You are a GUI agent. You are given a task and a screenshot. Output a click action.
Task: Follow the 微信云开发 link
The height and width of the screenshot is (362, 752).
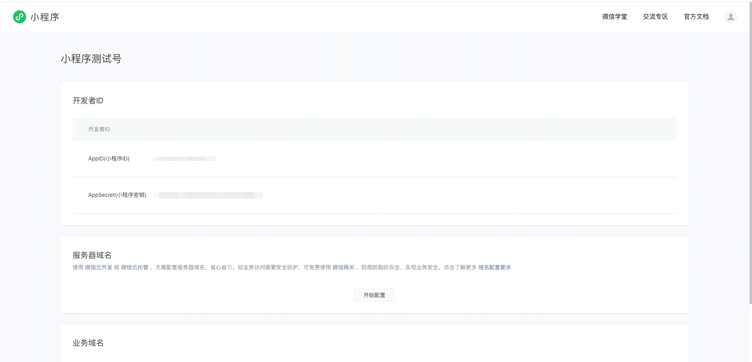(99, 267)
